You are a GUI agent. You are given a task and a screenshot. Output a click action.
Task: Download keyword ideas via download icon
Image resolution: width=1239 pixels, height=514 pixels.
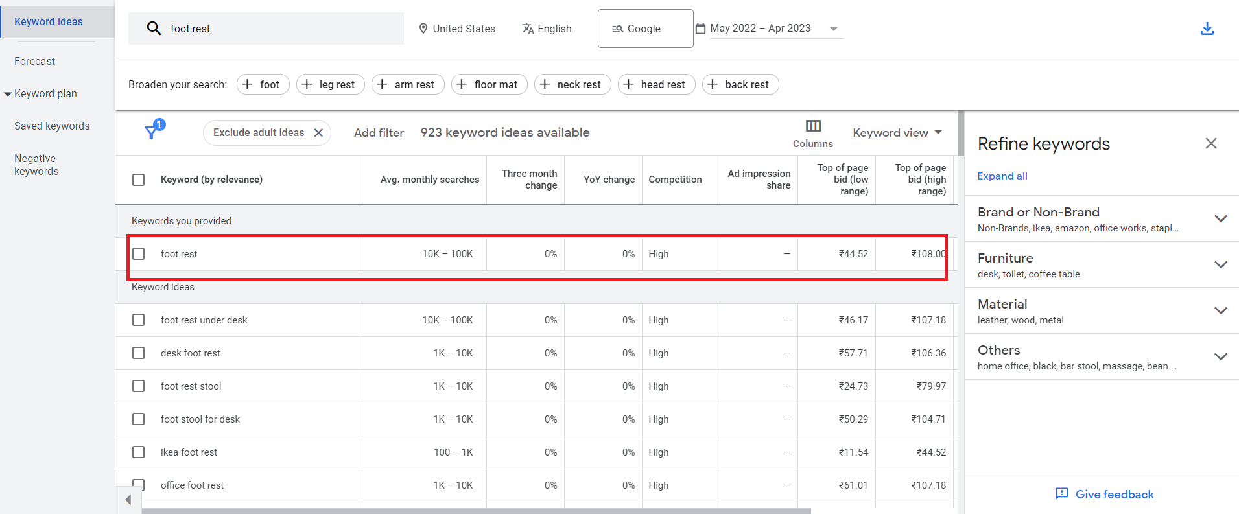1207,29
